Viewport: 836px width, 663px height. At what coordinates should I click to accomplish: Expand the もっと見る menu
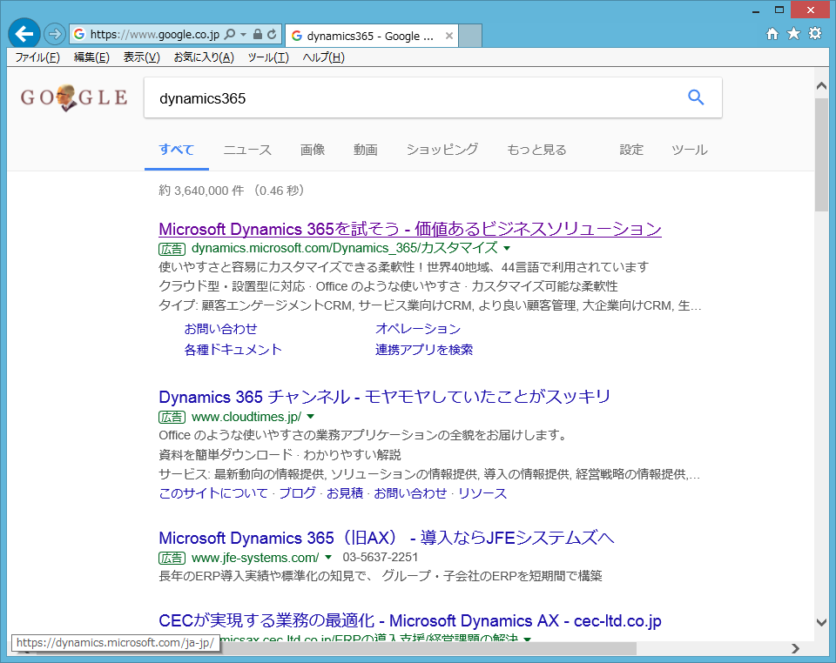537,150
